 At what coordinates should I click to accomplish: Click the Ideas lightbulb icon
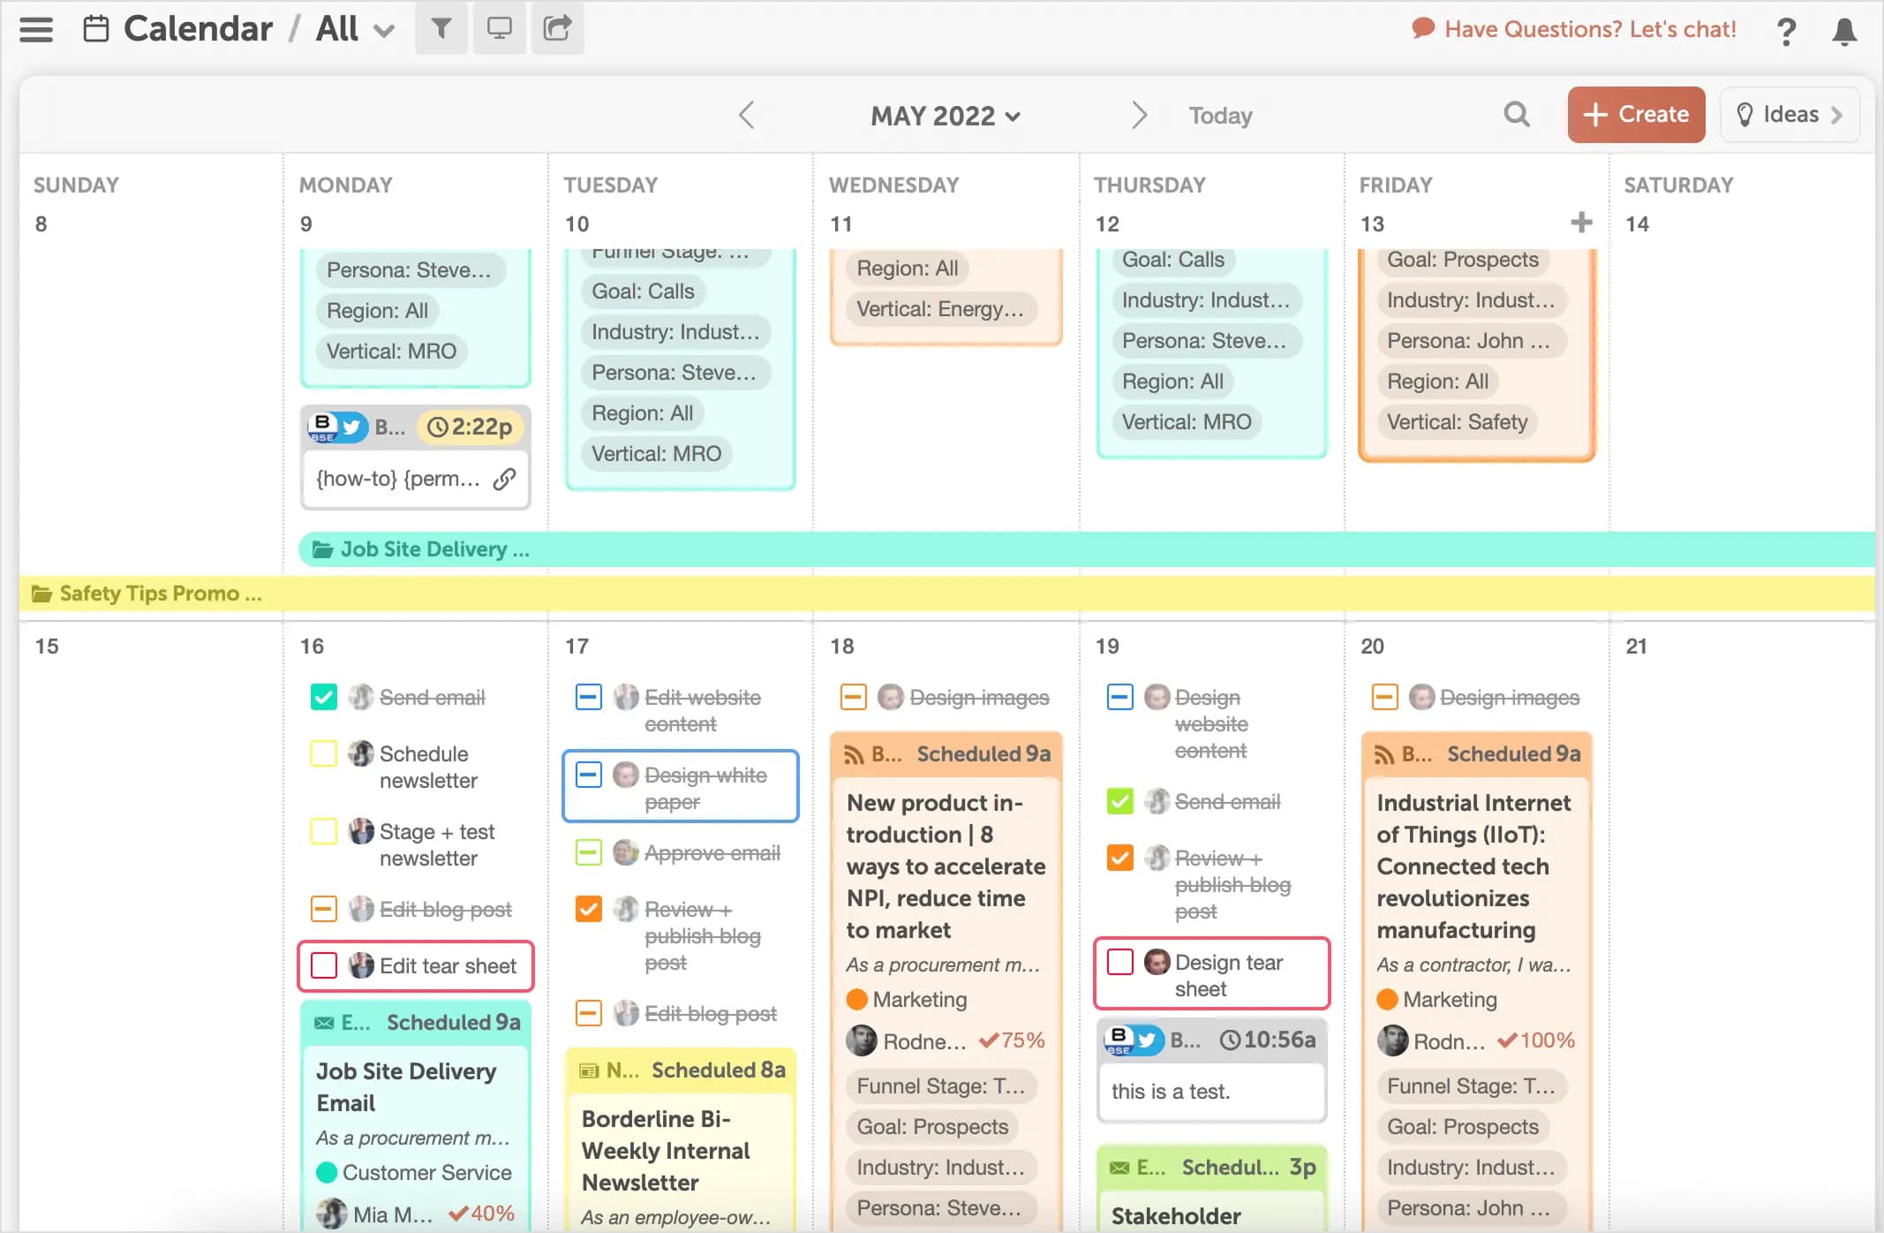click(x=1745, y=114)
